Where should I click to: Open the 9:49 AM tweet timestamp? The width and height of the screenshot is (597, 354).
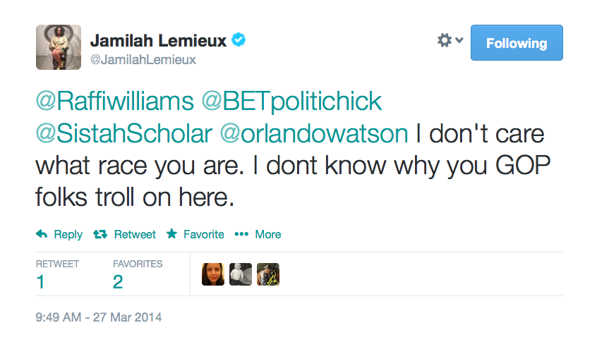click(x=99, y=317)
